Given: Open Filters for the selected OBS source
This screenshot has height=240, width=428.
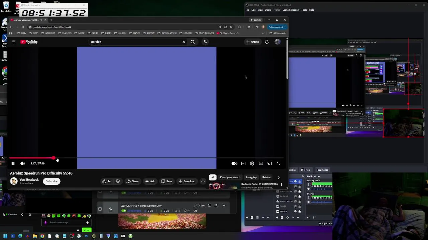Looking at the screenshot, I should (x=306, y=170).
